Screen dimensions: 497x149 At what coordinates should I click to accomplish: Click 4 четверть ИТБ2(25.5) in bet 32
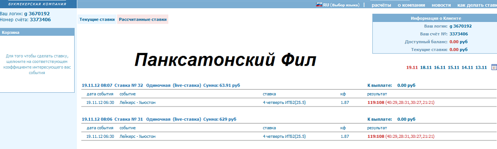pos(285,103)
